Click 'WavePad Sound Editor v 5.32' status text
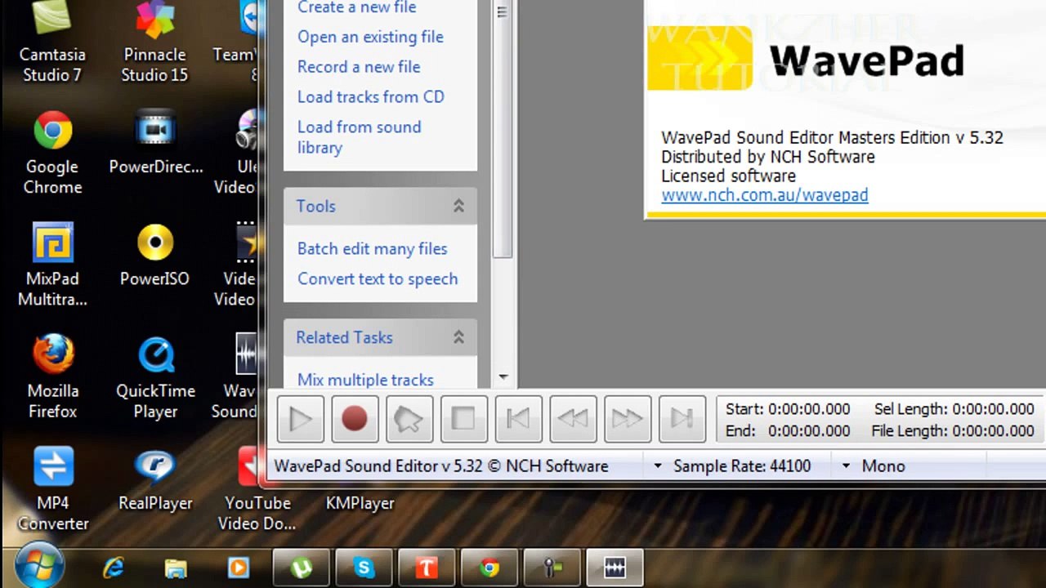1046x588 pixels. pos(441,466)
